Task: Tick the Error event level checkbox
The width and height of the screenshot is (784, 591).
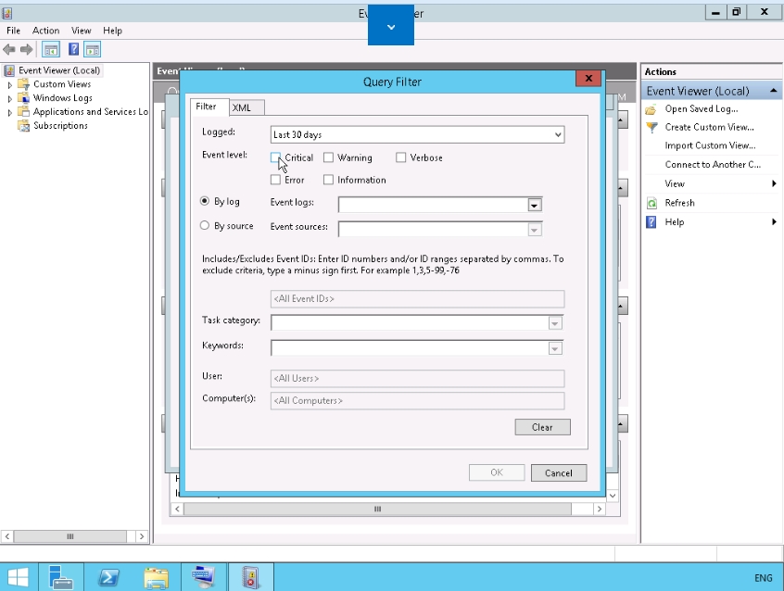Action: [x=276, y=180]
